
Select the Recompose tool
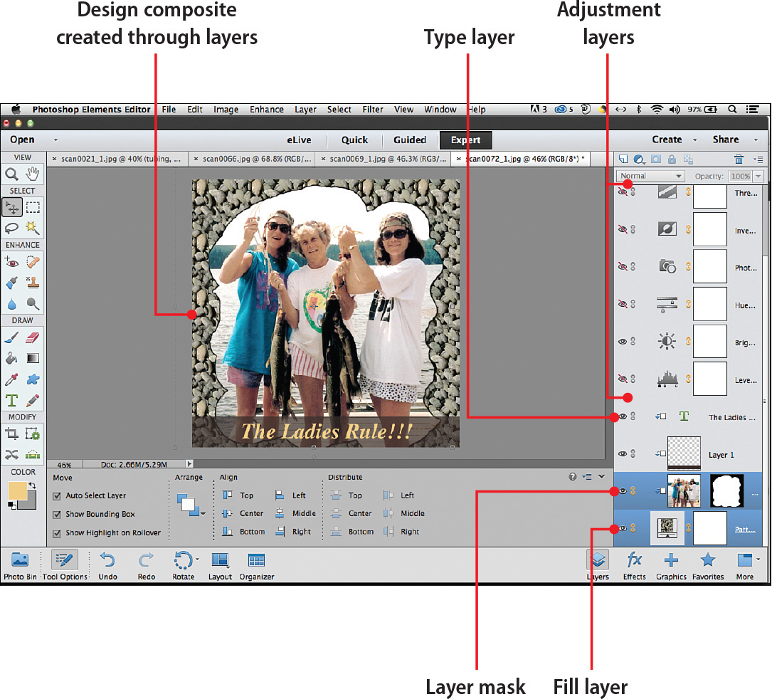33,434
